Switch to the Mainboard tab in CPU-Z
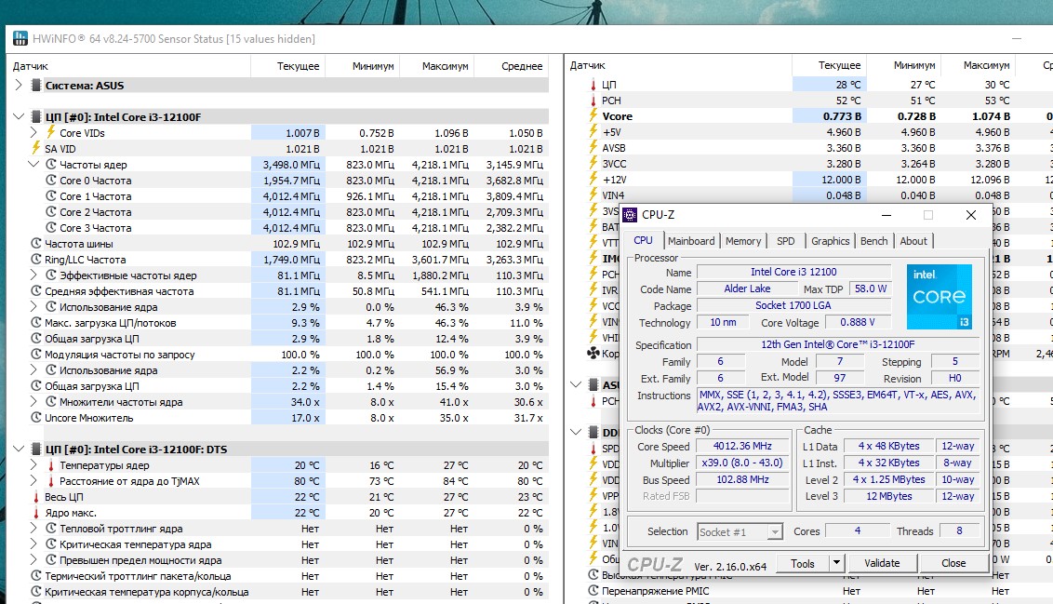The width and height of the screenshot is (1053, 604). click(691, 241)
